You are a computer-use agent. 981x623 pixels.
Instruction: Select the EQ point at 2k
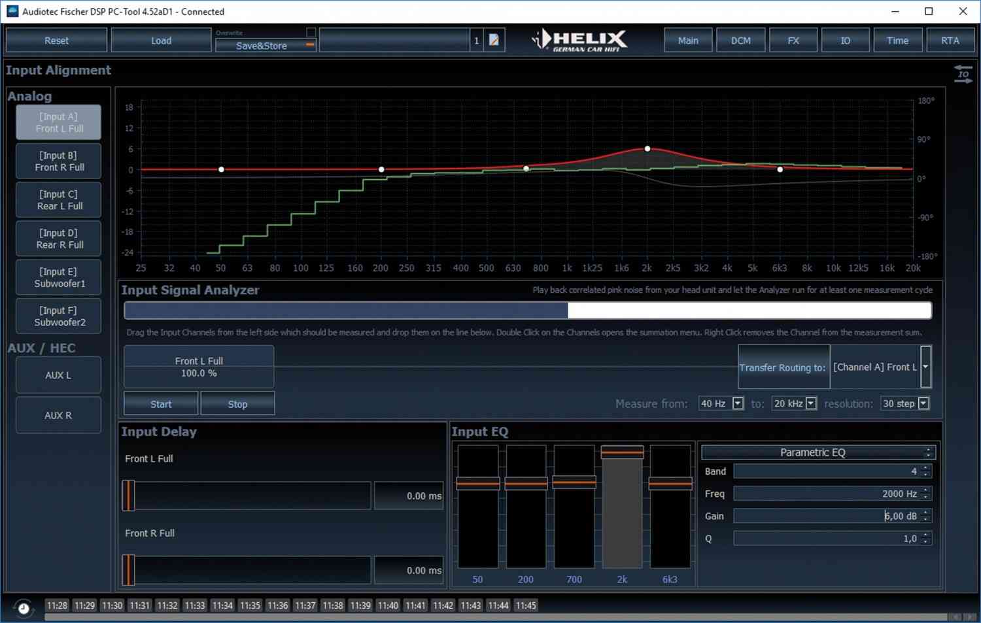[x=647, y=149]
